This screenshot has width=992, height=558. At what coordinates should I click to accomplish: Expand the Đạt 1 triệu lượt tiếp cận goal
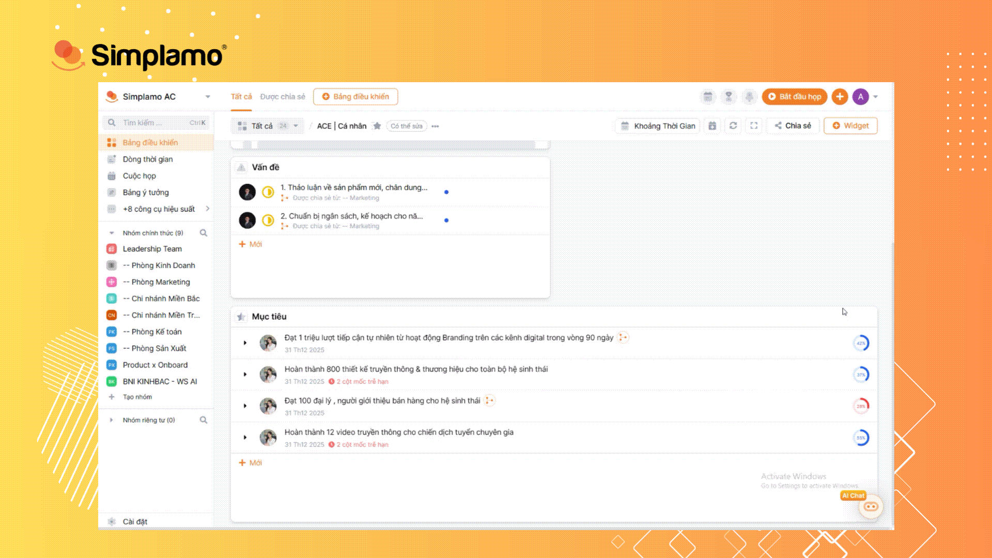pos(245,343)
